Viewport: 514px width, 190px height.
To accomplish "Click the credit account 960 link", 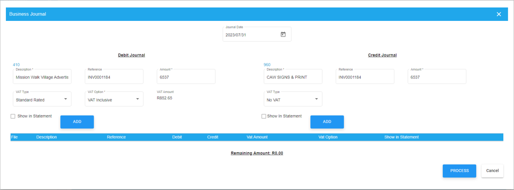I will coord(267,65).
